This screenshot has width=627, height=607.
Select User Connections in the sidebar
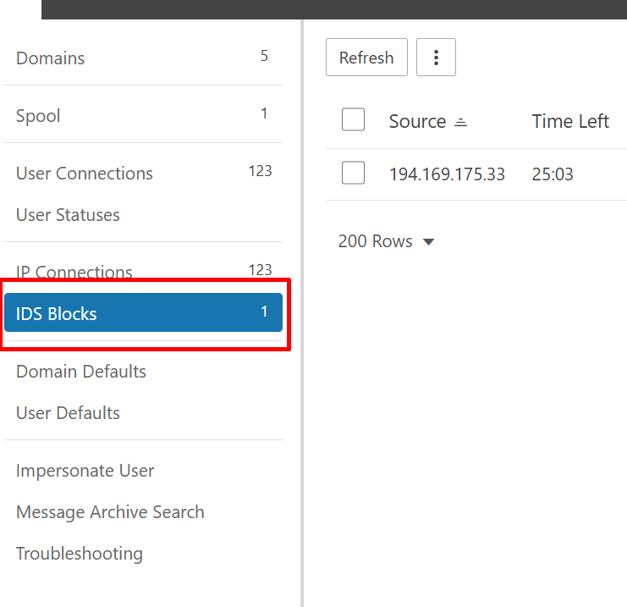point(85,174)
